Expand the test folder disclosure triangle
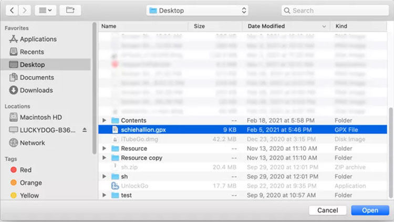 tap(104, 195)
